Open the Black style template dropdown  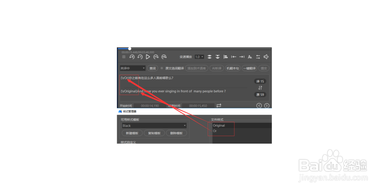pyautogui.click(x=154, y=126)
